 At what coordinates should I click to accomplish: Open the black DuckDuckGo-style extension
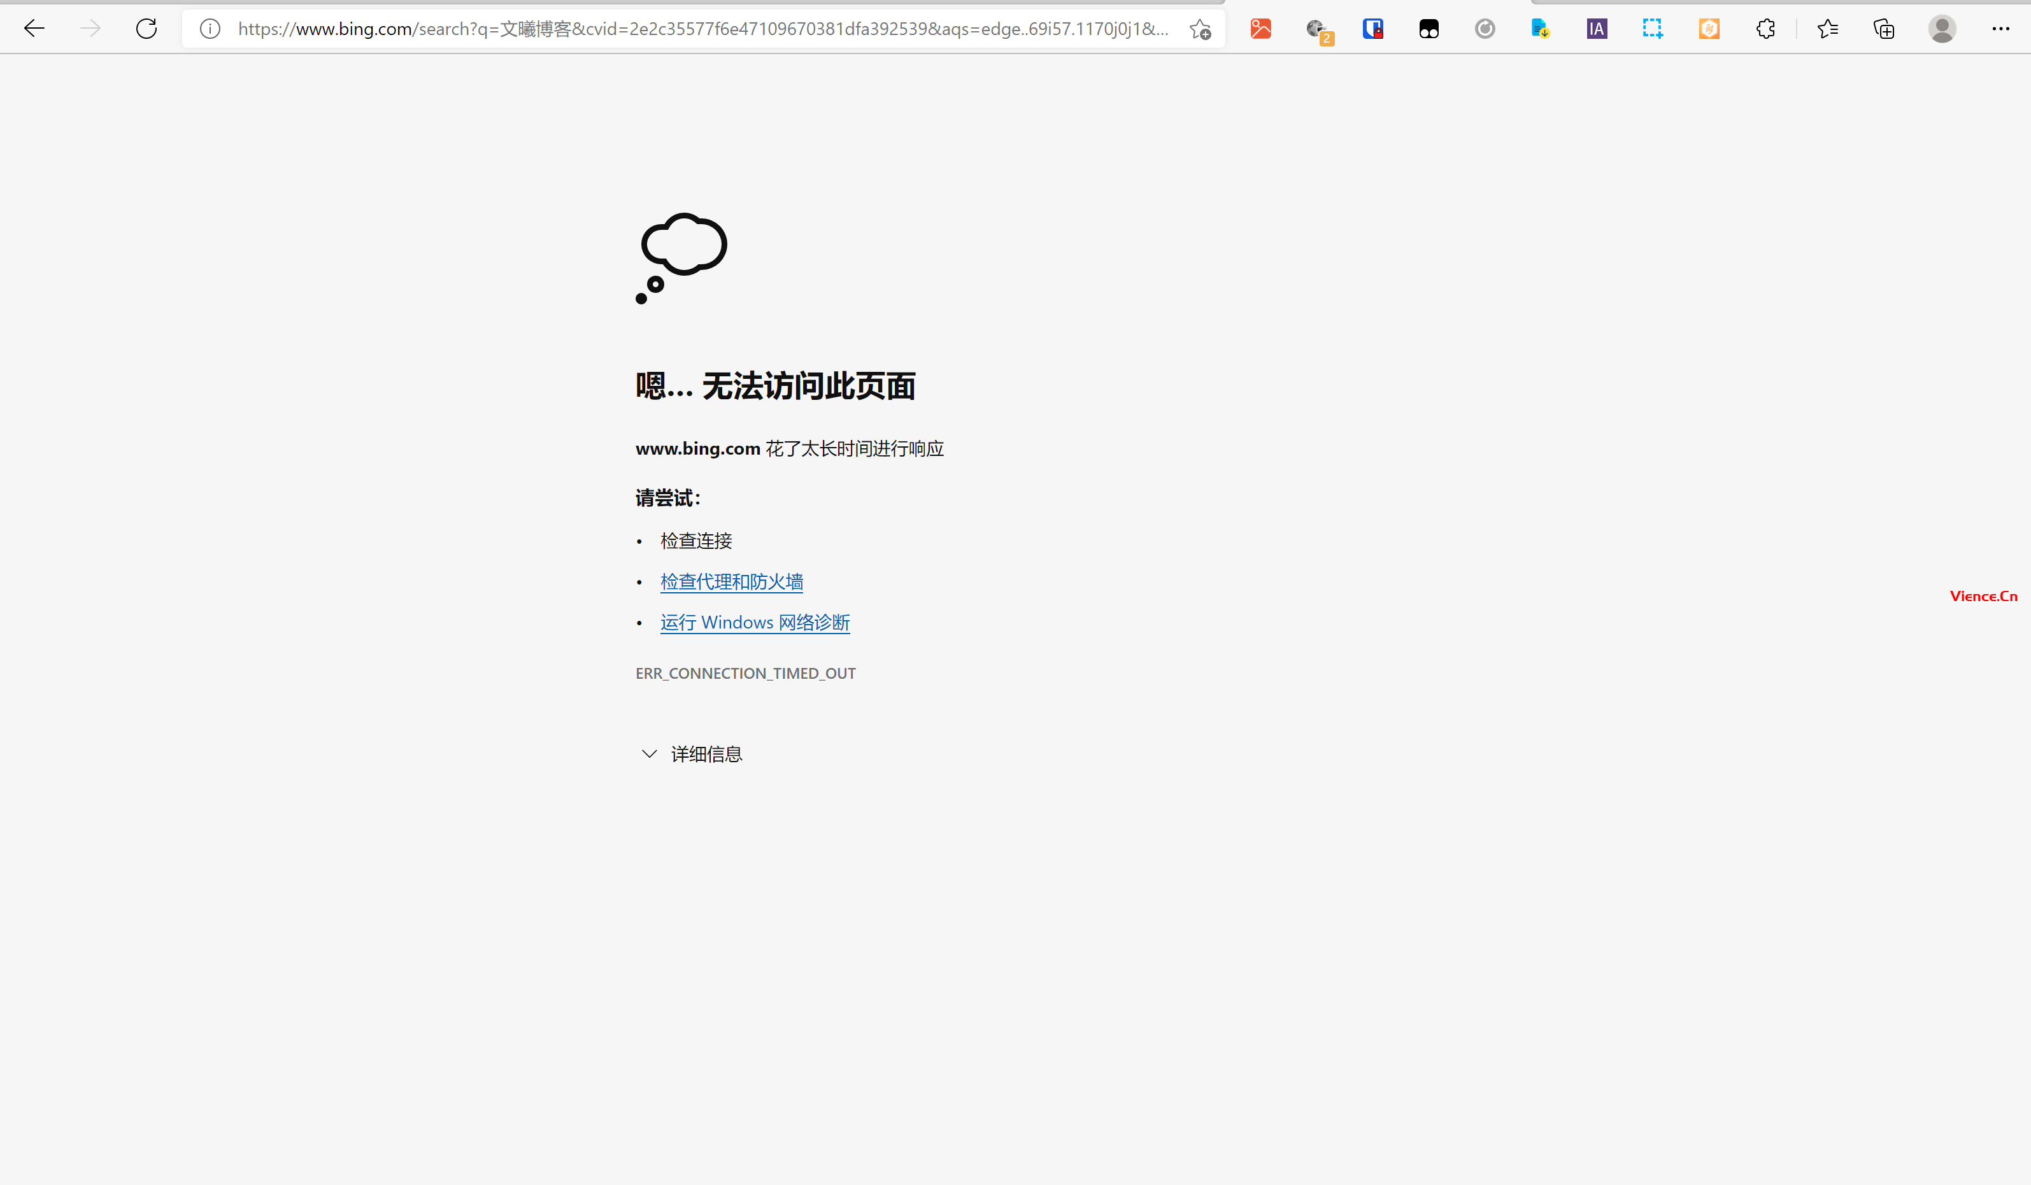tap(1429, 28)
